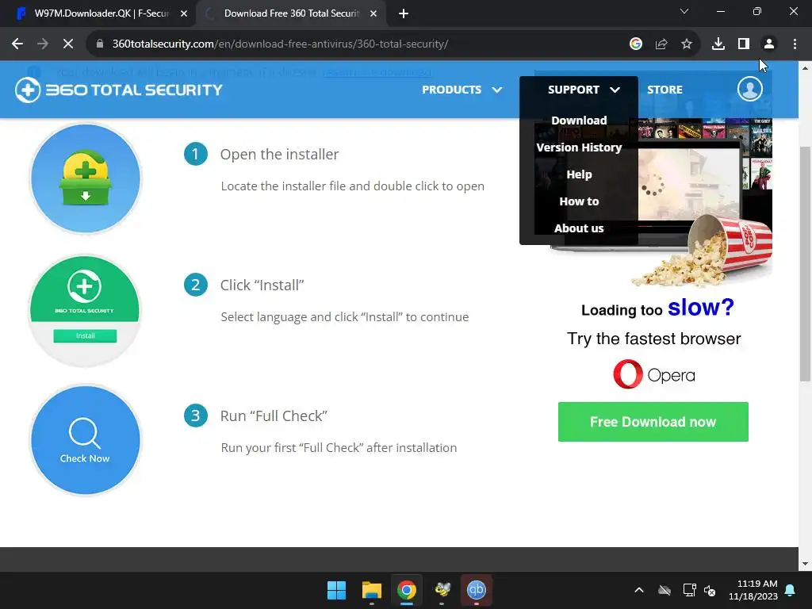Open File Explorer from the taskbar
The image size is (812, 609).
(371, 590)
